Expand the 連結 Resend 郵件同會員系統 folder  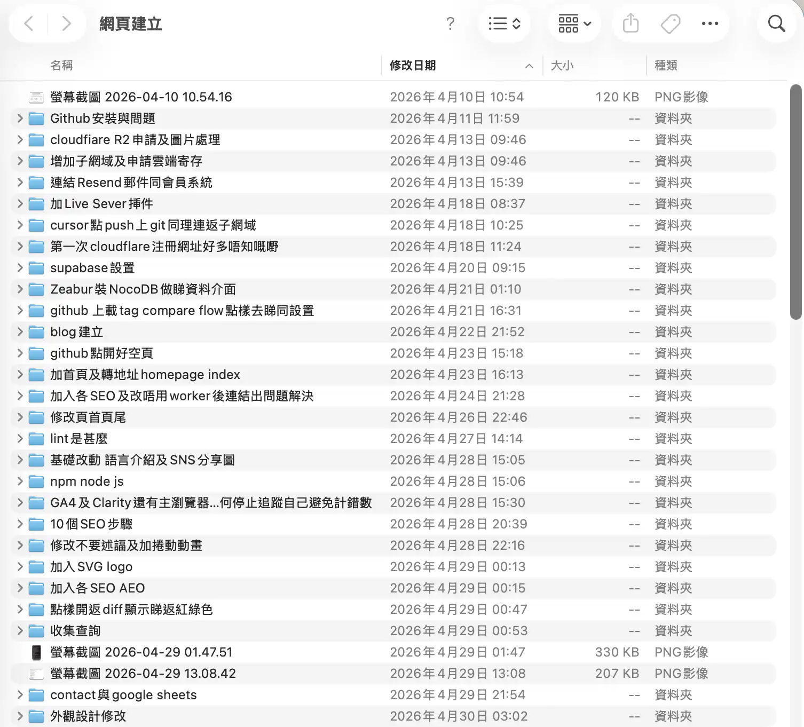pyautogui.click(x=20, y=182)
